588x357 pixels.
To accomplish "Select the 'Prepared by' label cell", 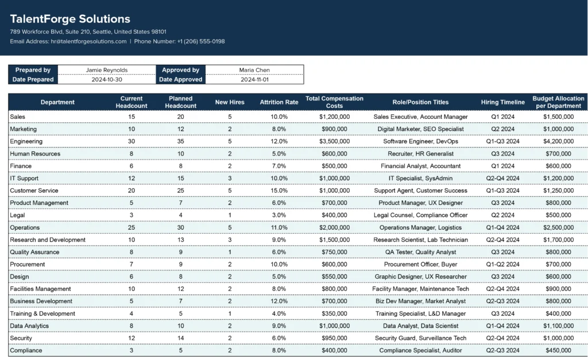I will point(33,70).
